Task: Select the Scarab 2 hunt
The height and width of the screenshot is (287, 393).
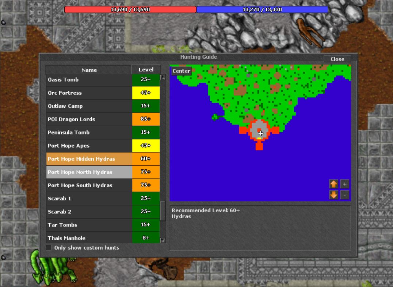Action: coord(103,212)
